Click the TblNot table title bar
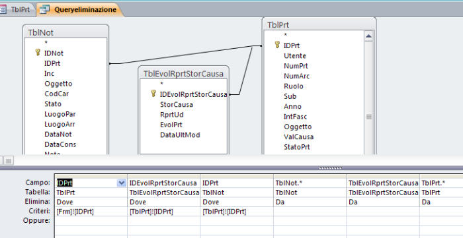 tap(65, 32)
